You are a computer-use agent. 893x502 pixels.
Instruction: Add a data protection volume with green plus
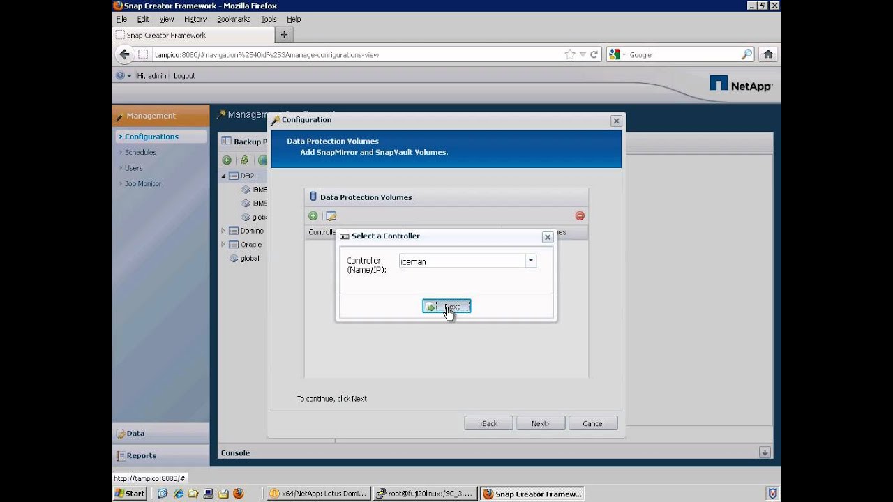click(x=313, y=216)
